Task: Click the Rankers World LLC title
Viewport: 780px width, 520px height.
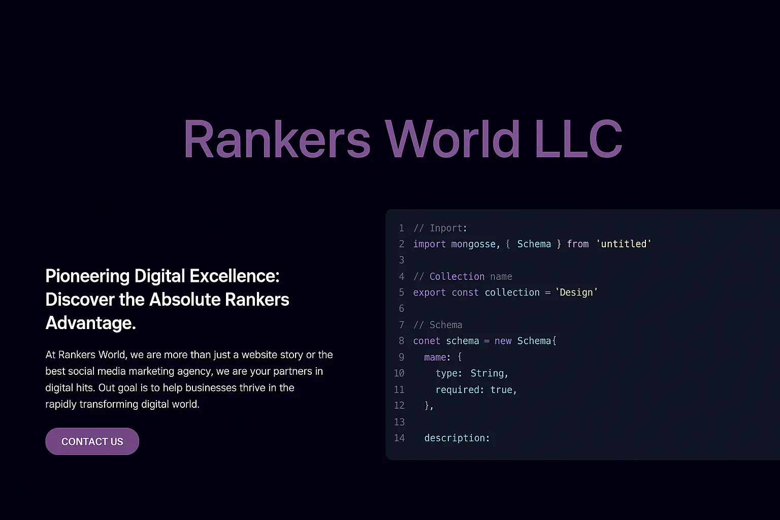Action: click(x=402, y=139)
